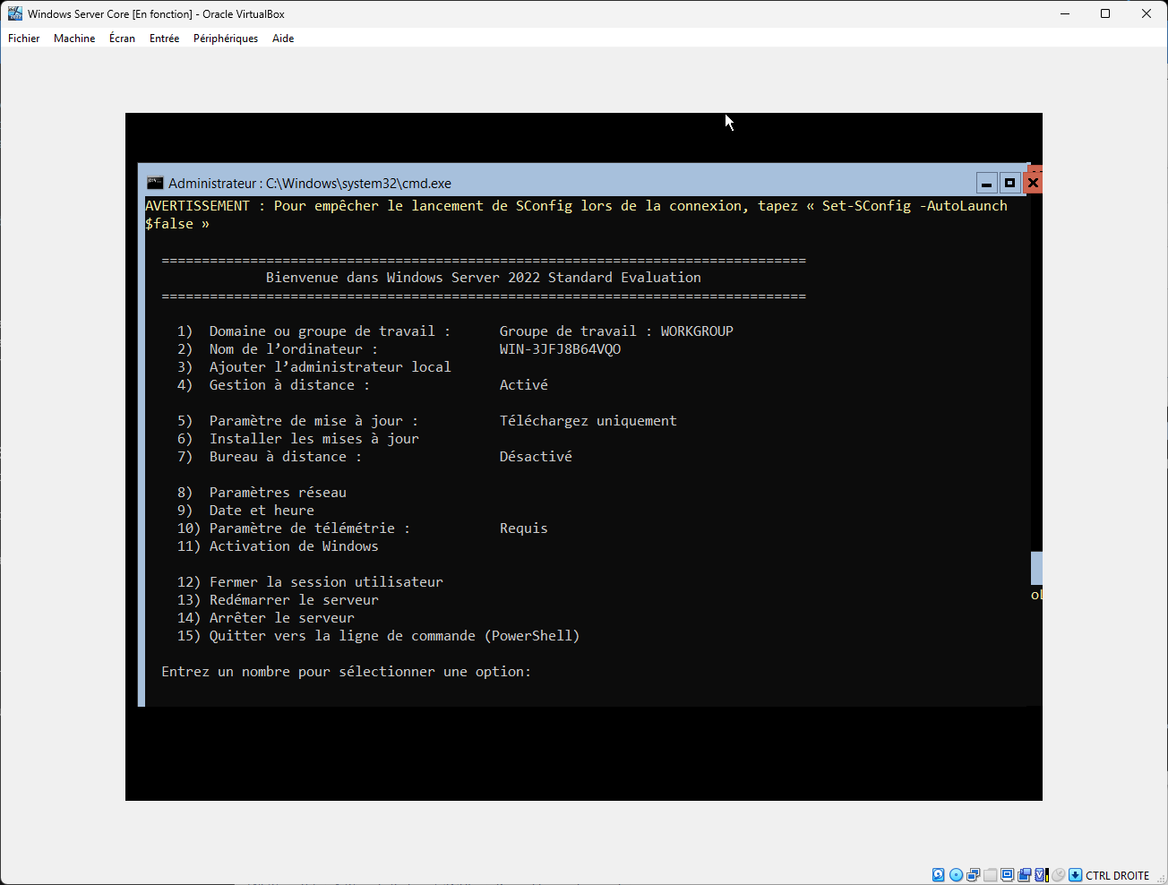Open the Machine menu
The image size is (1168, 885).
pos(74,39)
